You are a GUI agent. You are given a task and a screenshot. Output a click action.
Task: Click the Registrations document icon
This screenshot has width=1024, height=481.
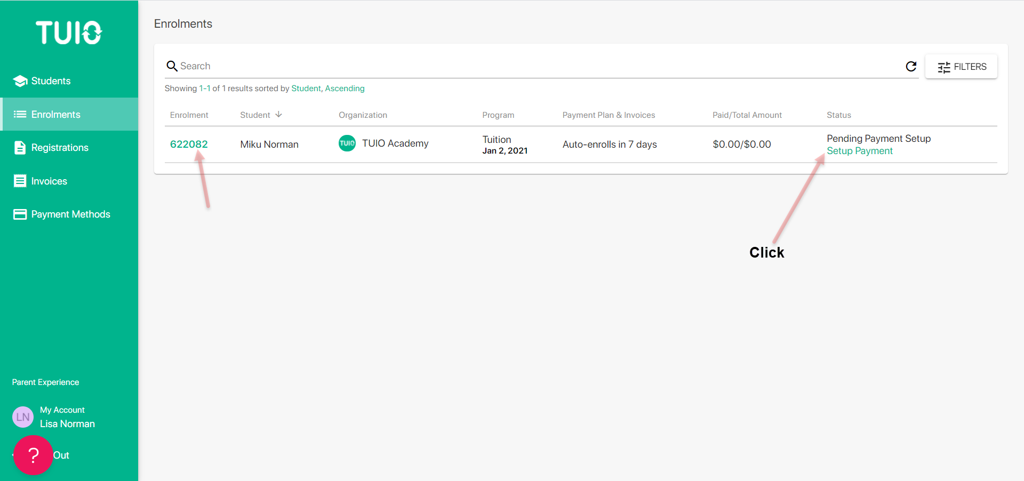point(20,148)
